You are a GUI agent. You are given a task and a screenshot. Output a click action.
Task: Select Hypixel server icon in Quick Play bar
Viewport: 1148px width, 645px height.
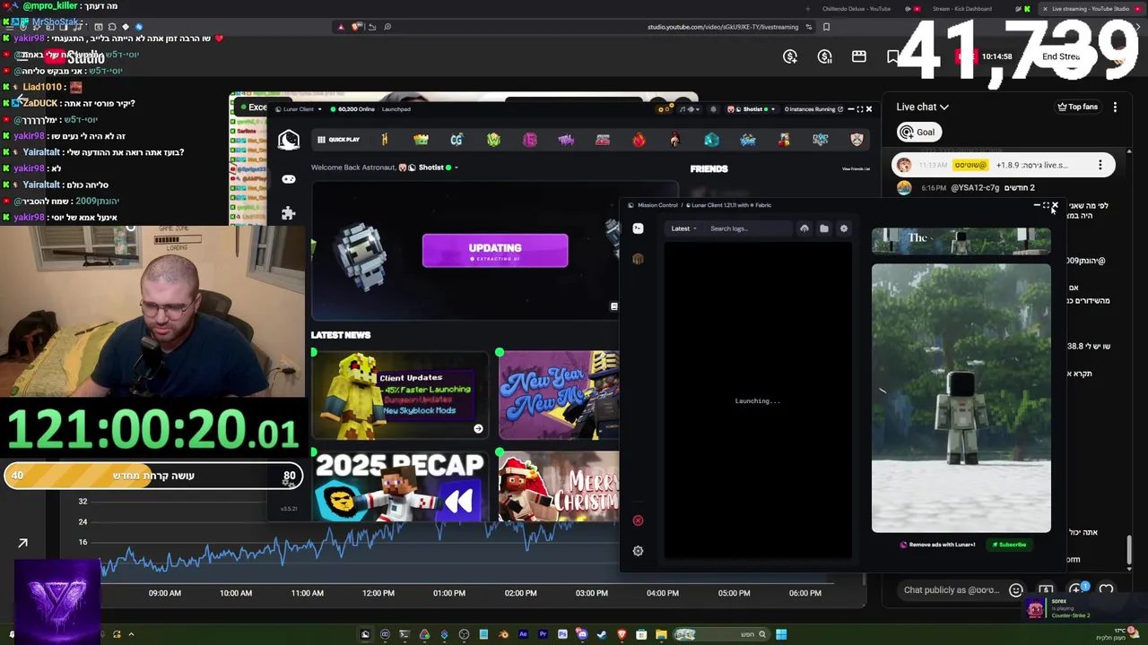tap(384, 140)
